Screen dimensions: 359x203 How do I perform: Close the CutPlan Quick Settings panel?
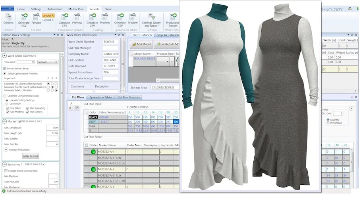click(62, 35)
